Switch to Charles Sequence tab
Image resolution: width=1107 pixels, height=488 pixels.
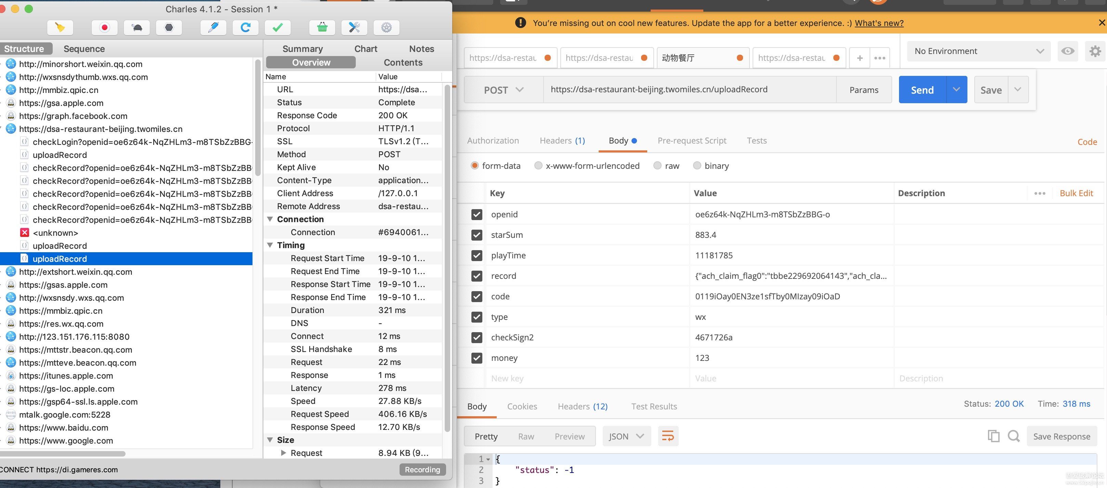point(84,49)
